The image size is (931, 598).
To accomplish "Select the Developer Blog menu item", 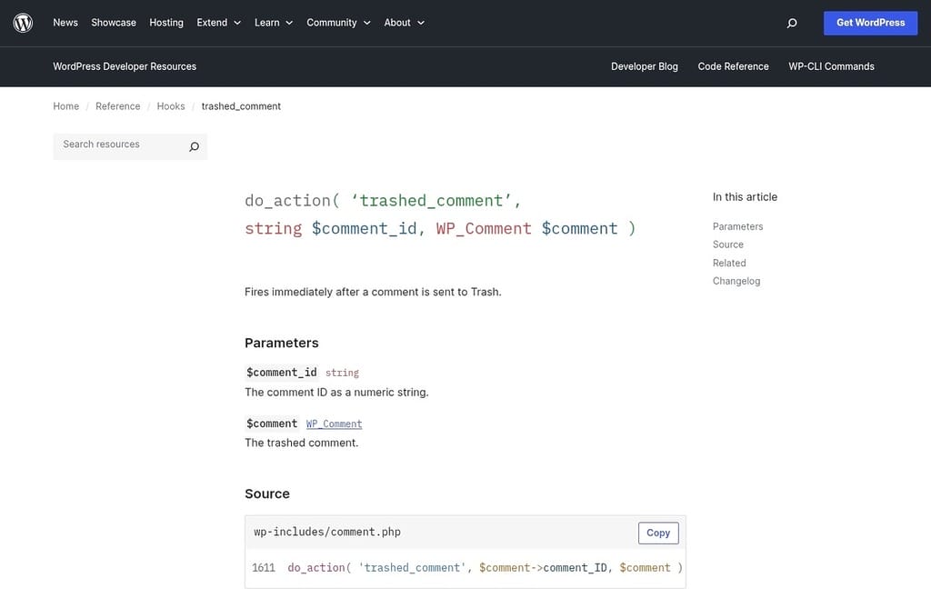I will point(645,65).
